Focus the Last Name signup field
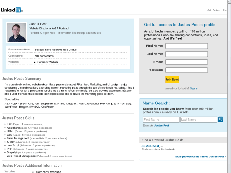The height and width of the screenshot is (173, 231). pyautogui.click(x=187, y=54)
